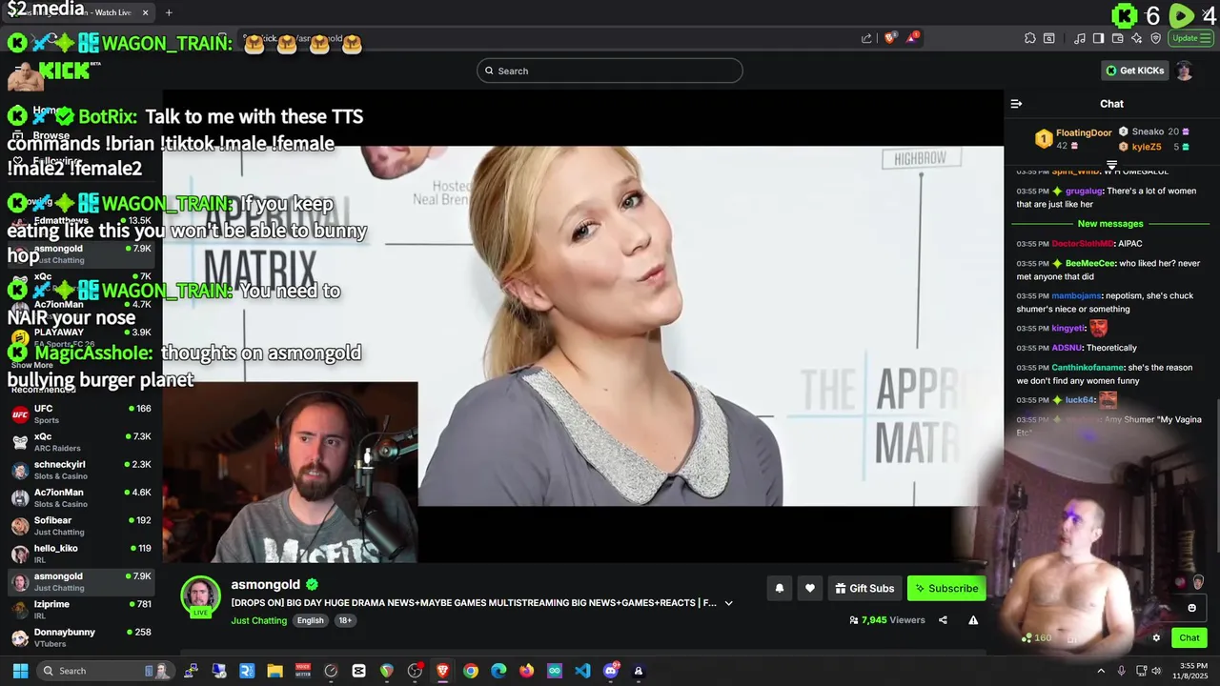Open Windows Start menu

20,671
